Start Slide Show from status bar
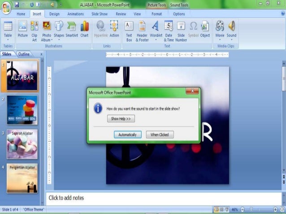 pyautogui.click(x=227, y=210)
